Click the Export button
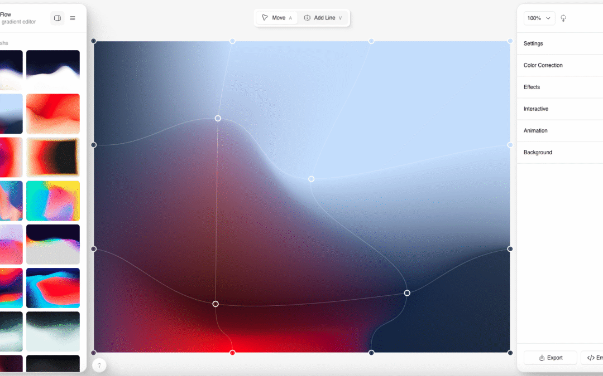This screenshot has height=376, width=603. click(x=550, y=358)
